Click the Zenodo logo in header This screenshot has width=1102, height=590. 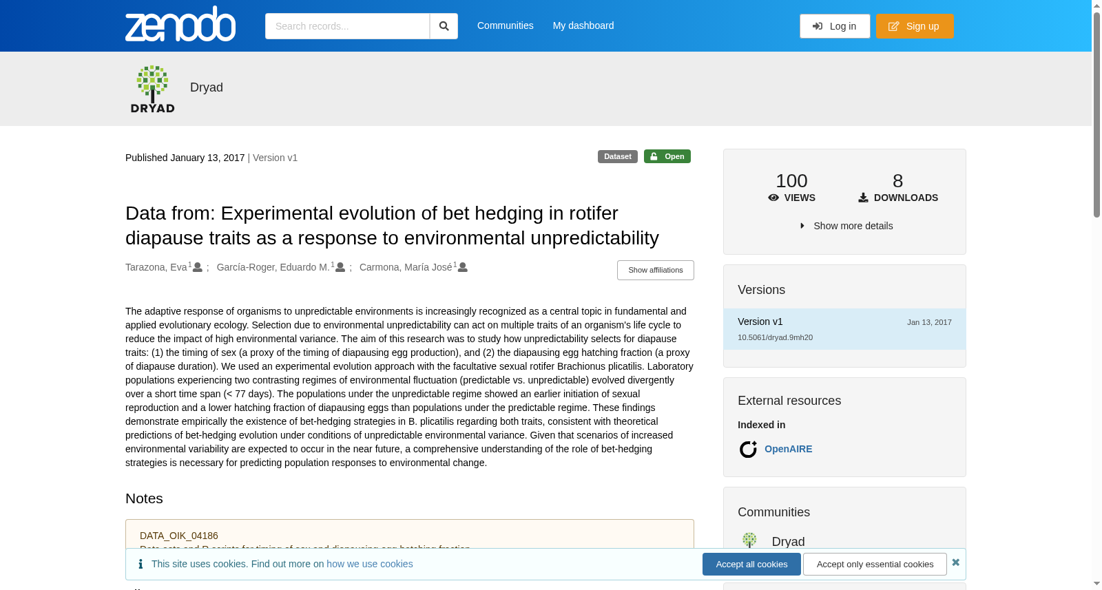pyautogui.click(x=180, y=24)
